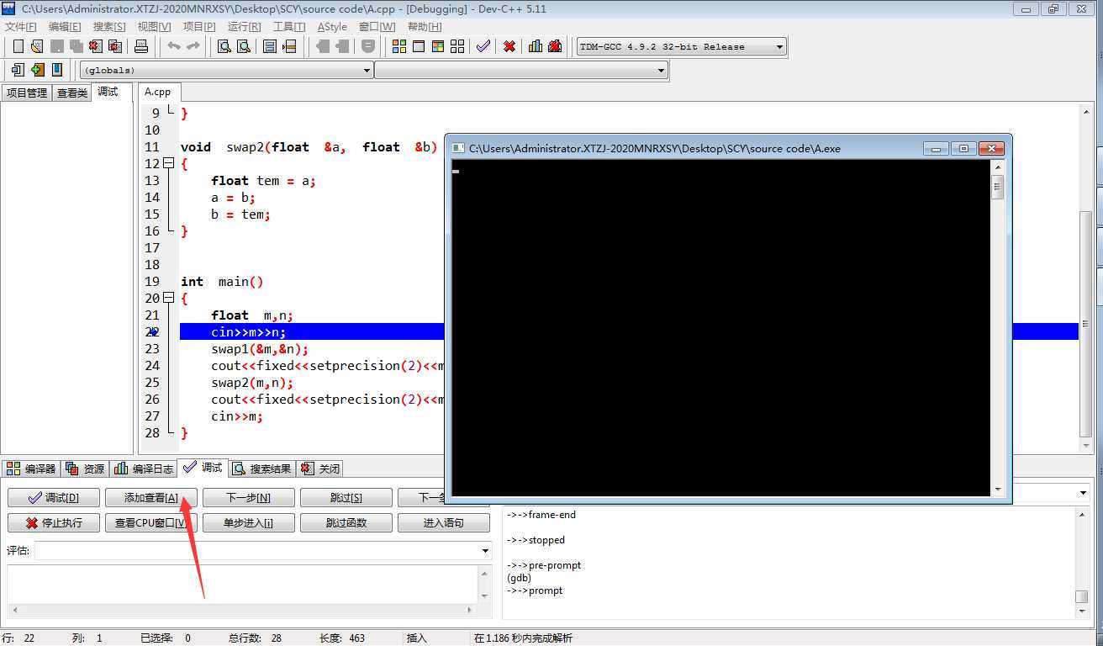The image size is (1103, 646).
Task: Open the AStyle menu
Action: [x=332, y=27]
